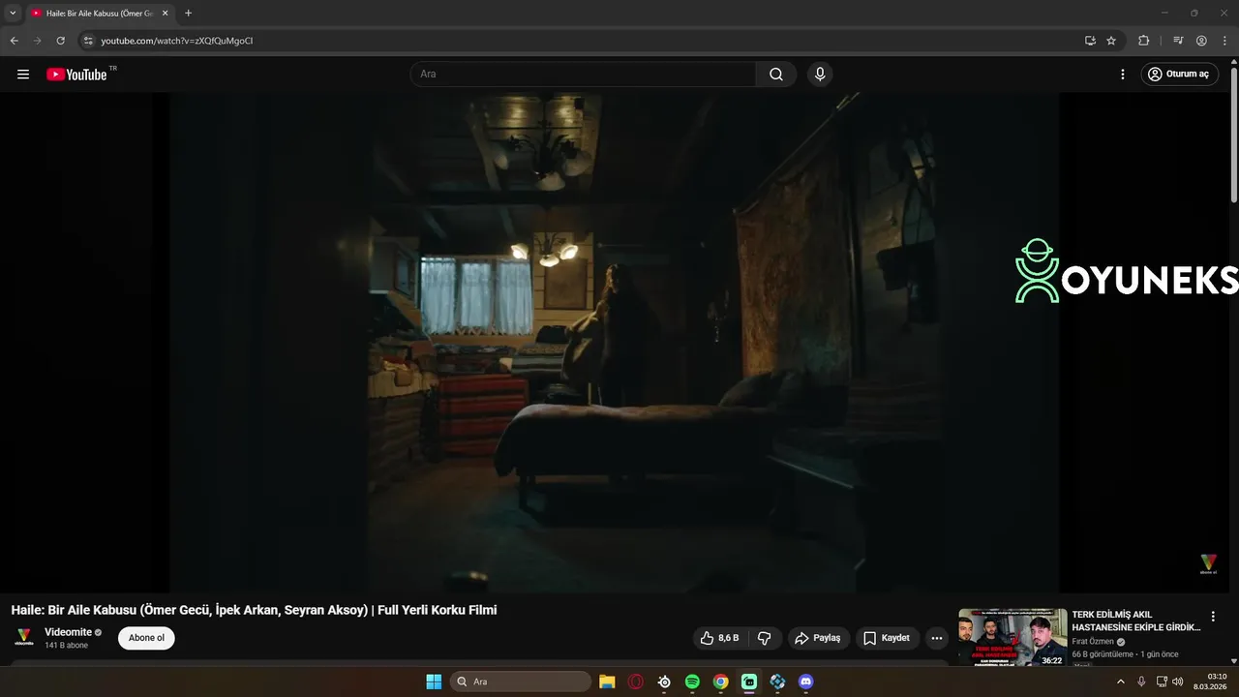Image resolution: width=1239 pixels, height=697 pixels.
Task: Open File Explorer from the taskbar
Action: point(607,682)
